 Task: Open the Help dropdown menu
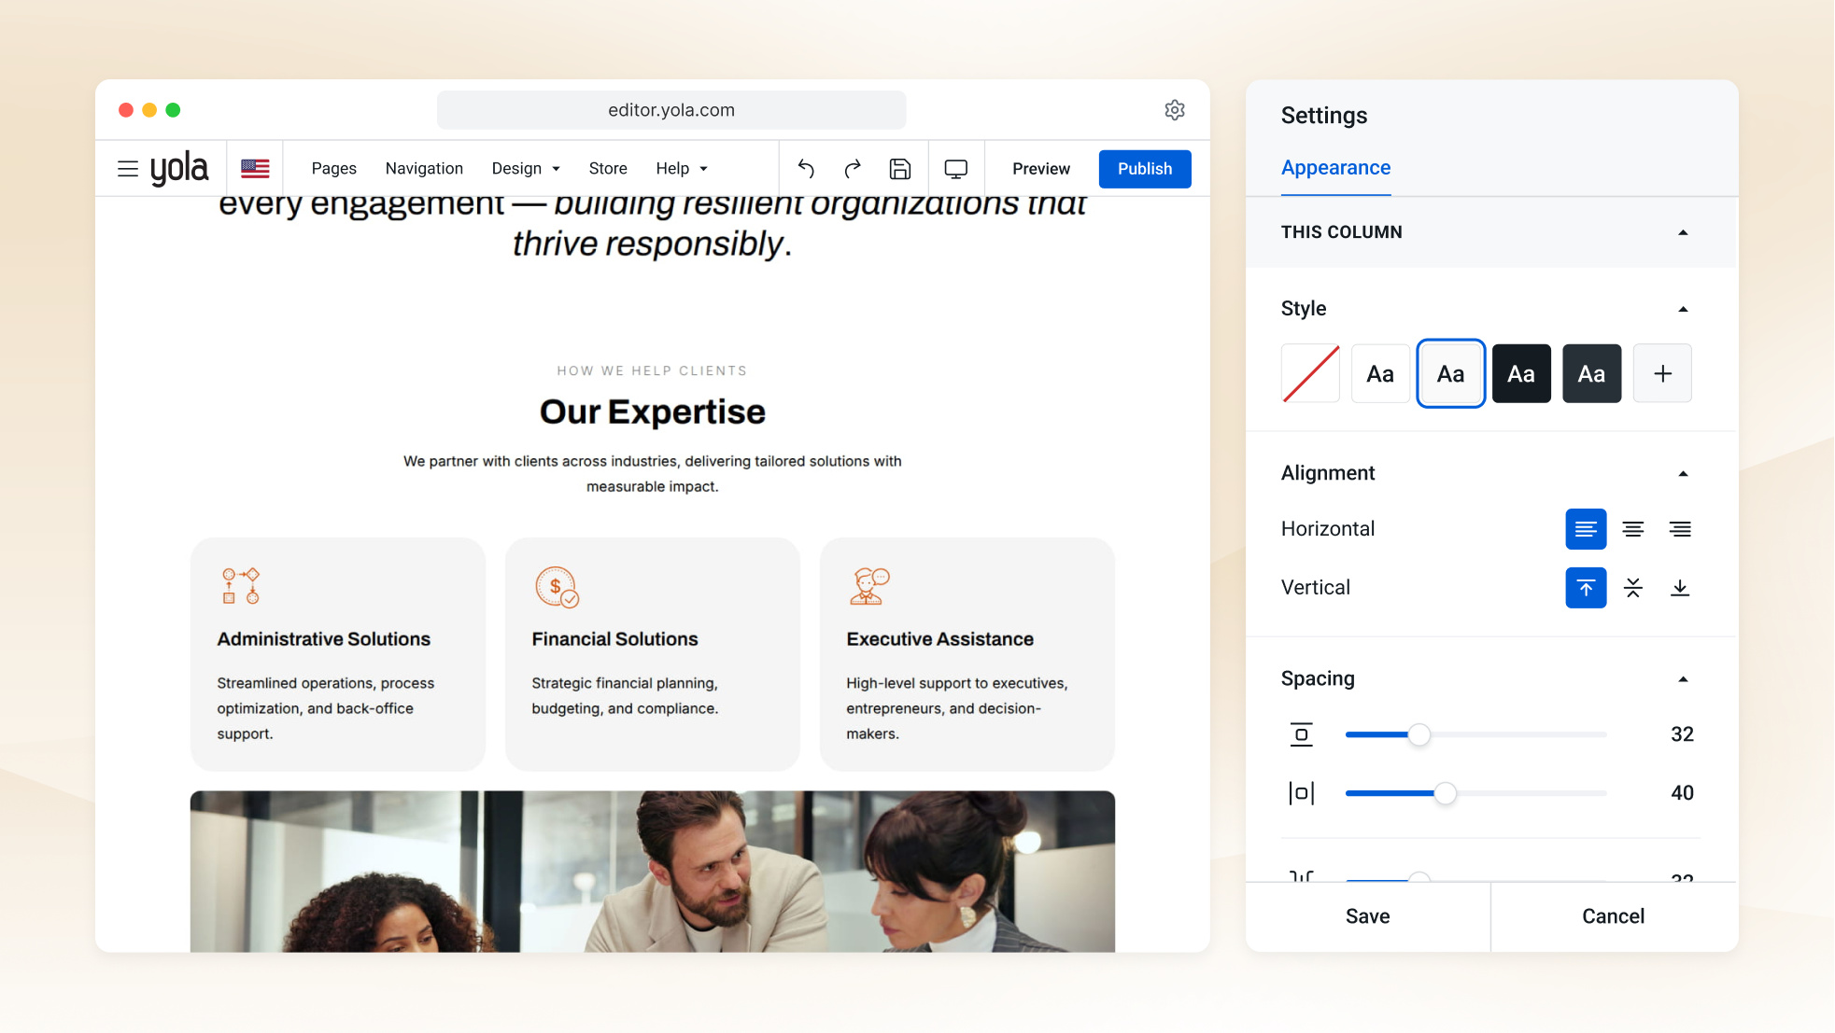point(682,169)
